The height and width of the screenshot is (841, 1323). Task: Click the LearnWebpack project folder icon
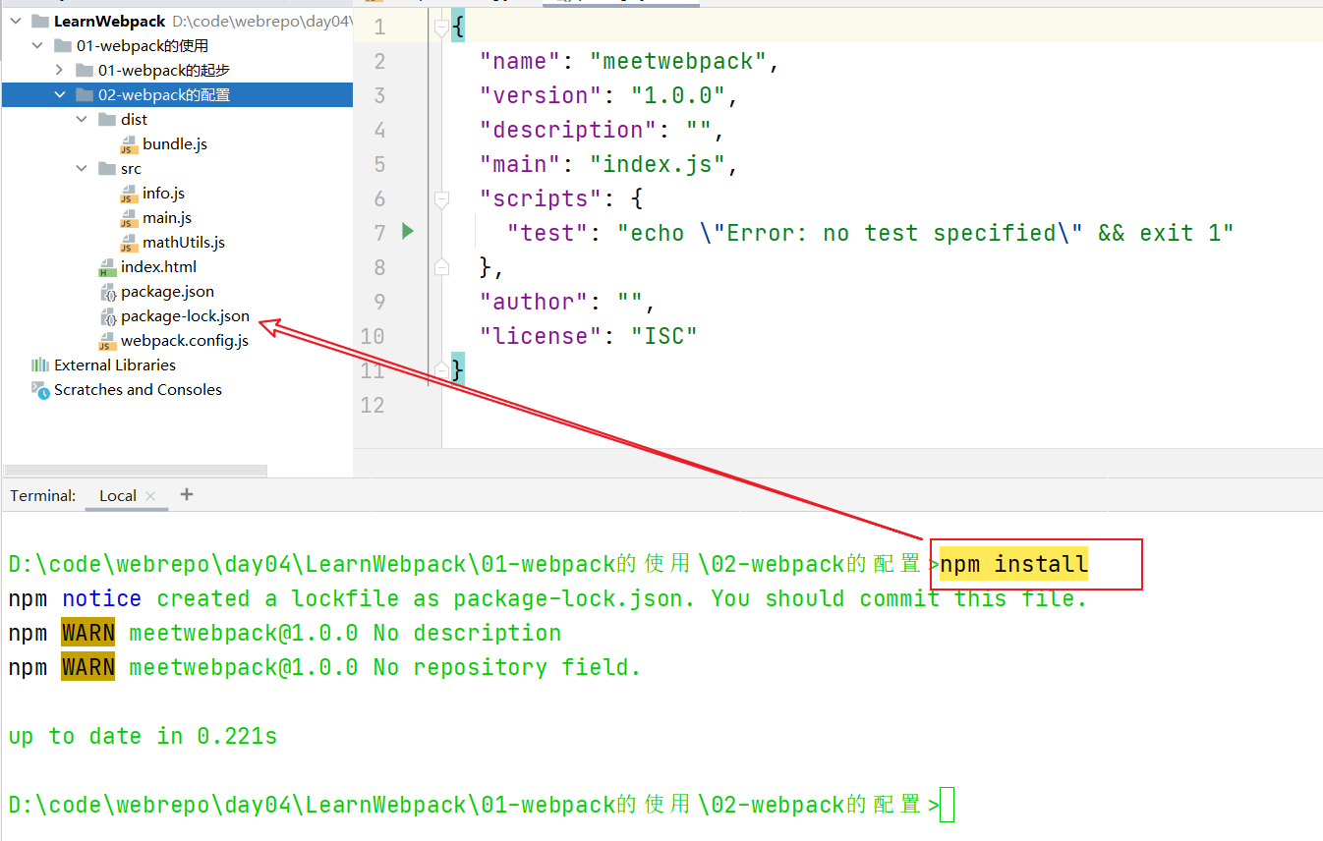[40, 21]
